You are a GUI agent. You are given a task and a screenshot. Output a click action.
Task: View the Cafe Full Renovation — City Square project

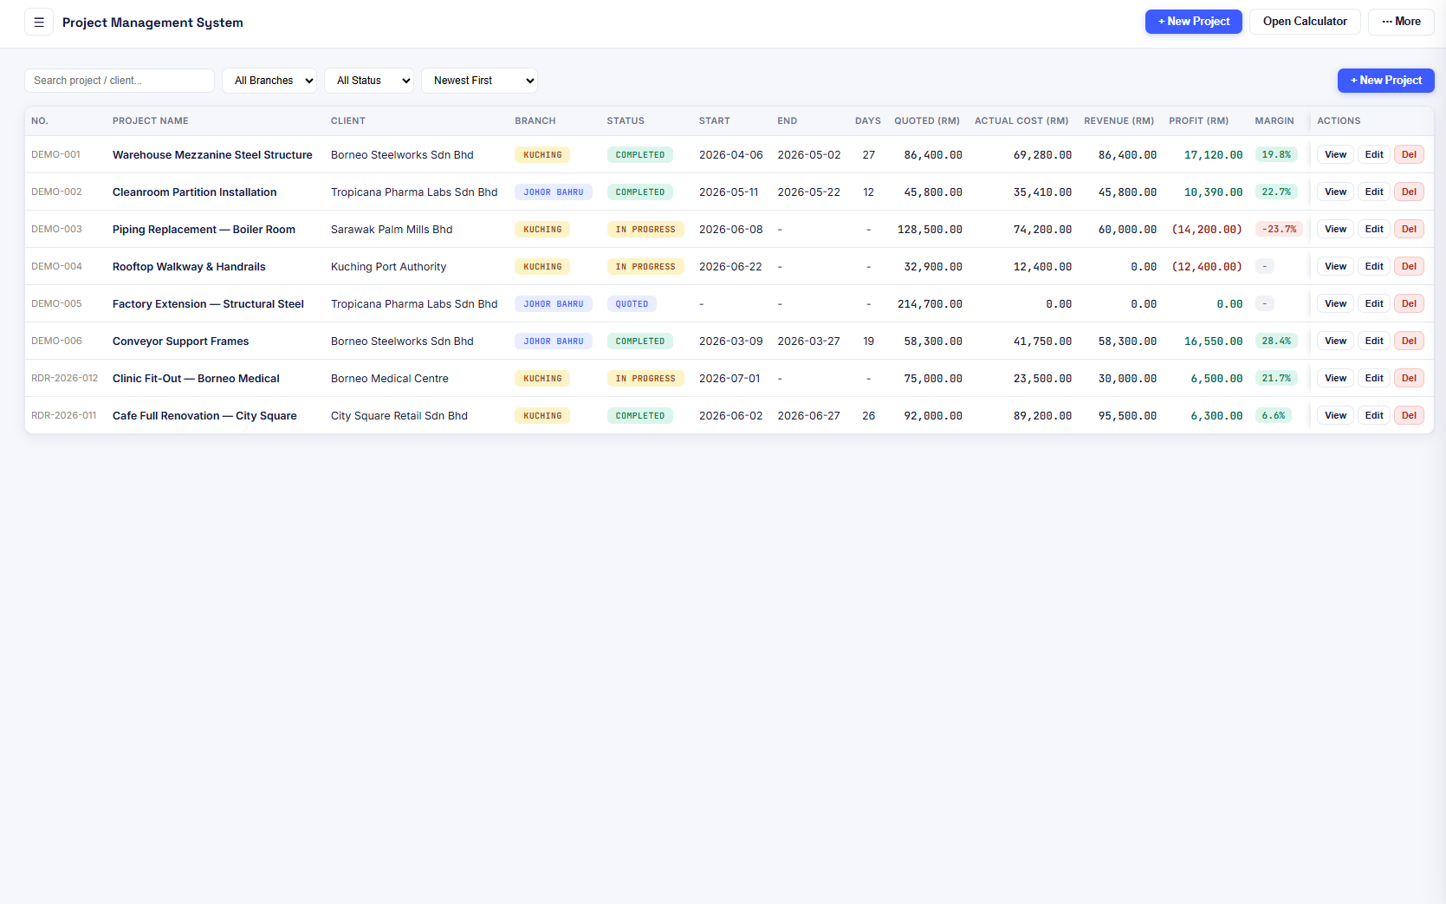click(x=1335, y=416)
